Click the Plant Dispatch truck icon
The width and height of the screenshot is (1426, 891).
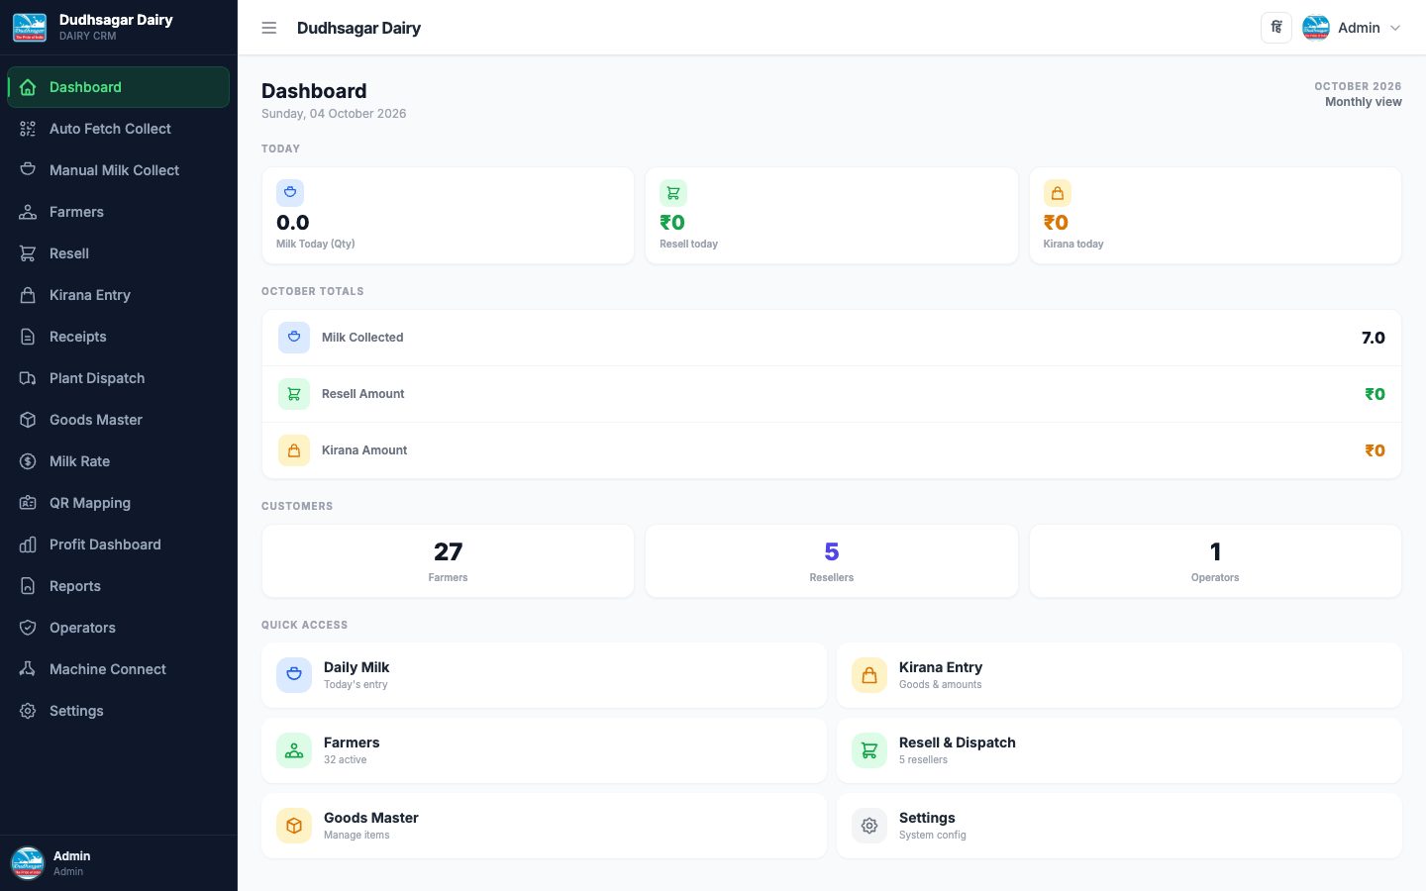tap(28, 378)
